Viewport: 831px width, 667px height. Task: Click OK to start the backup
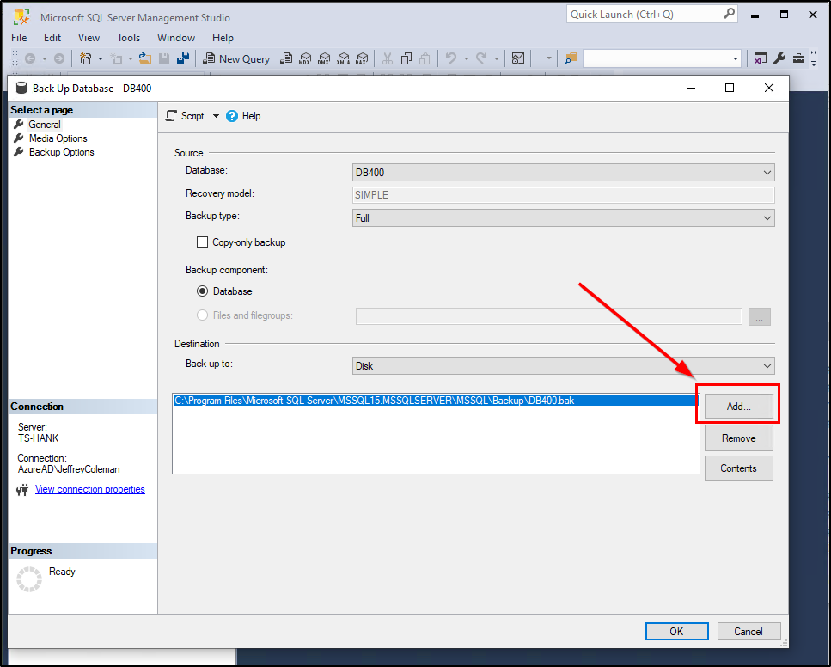[x=676, y=631]
